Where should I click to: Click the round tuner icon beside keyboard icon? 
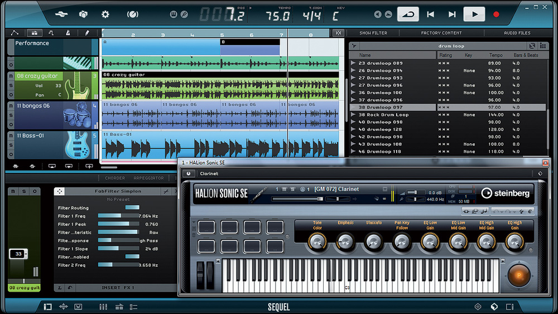[184, 15]
